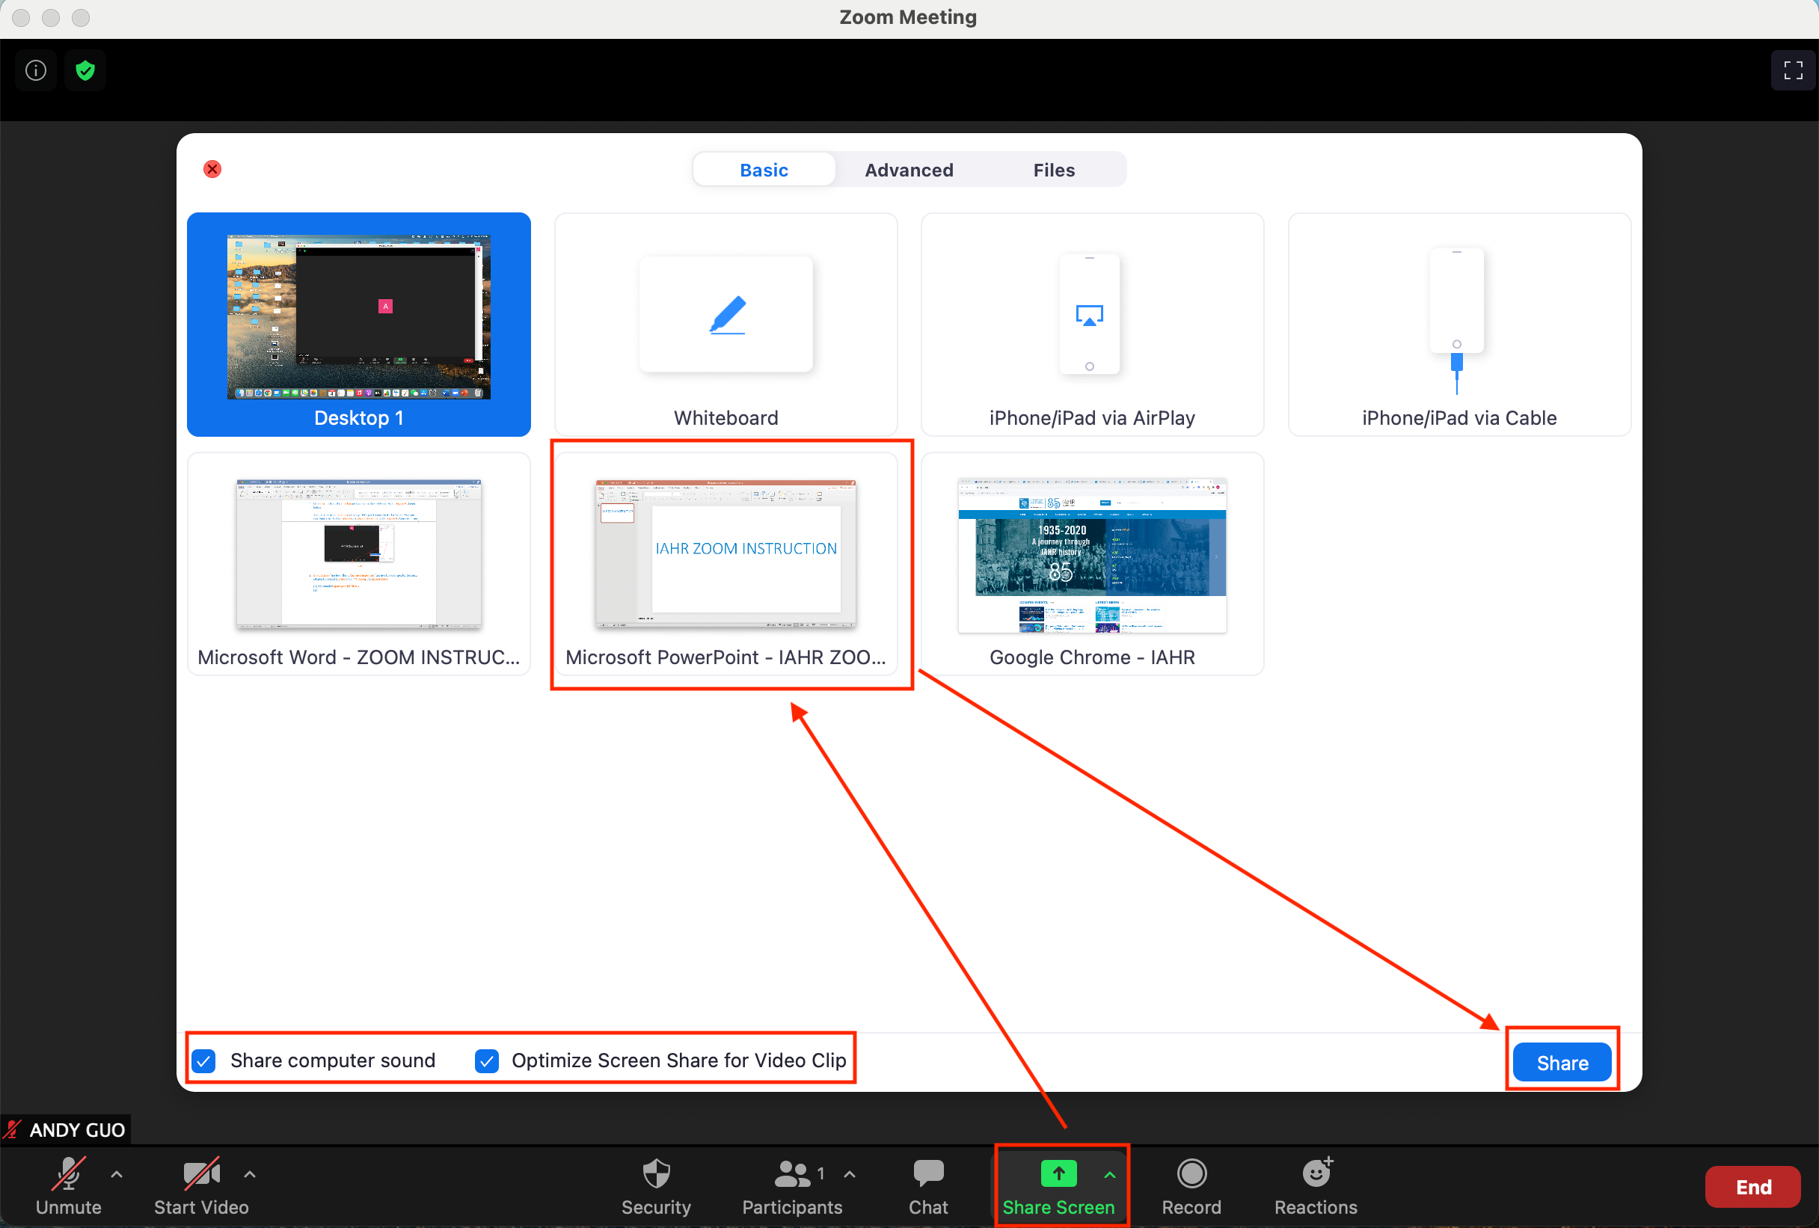1819x1228 pixels.
Task: Select the Microsoft PowerPoint window thumbnail
Action: point(726,563)
